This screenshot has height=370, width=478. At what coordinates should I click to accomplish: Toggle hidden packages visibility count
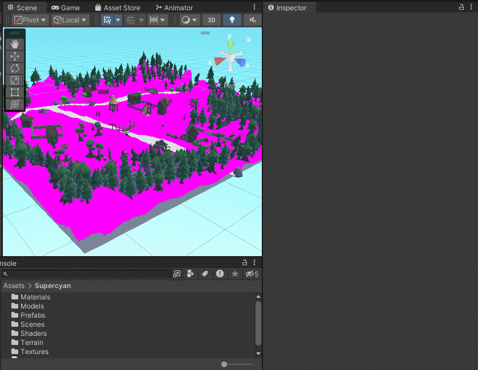(x=252, y=274)
